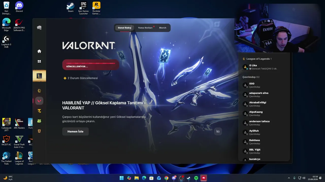Open the Yama Notları tab

coord(145,28)
